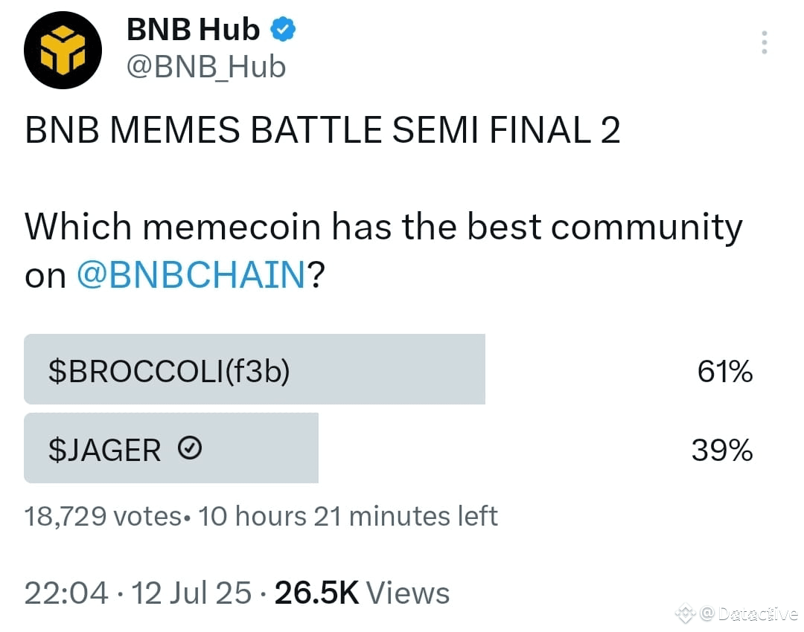Click the 61% poll result
804x632 pixels.
point(724,371)
